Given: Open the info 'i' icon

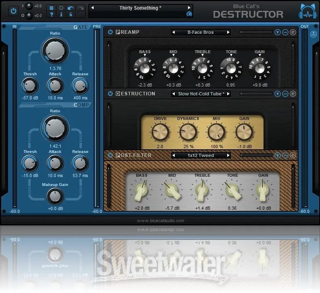Looking at the screenshot, I should (x=61, y=14).
